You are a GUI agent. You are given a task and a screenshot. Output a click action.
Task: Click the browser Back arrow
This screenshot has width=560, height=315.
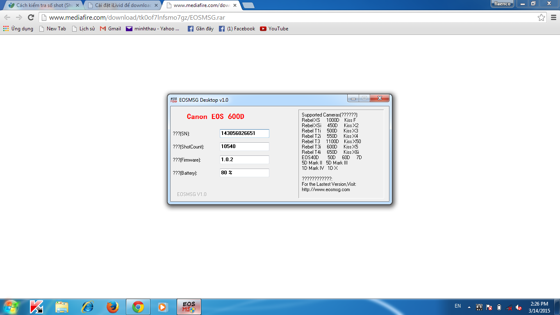pyautogui.click(x=7, y=17)
